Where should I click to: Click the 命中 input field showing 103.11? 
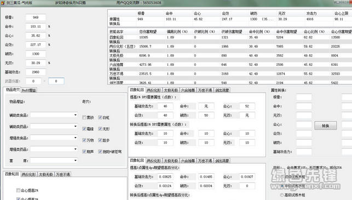pos(36,26)
